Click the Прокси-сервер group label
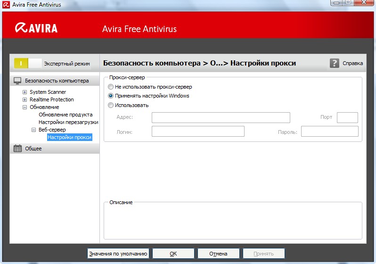Image resolution: width=376 pixels, height=264 pixels. point(127,77)
